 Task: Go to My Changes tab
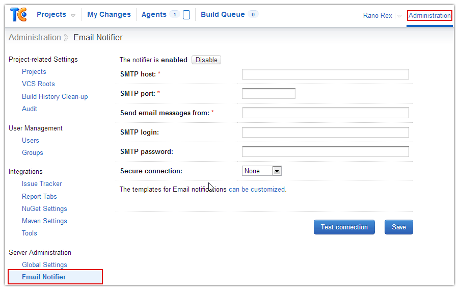tap(109, 14)
